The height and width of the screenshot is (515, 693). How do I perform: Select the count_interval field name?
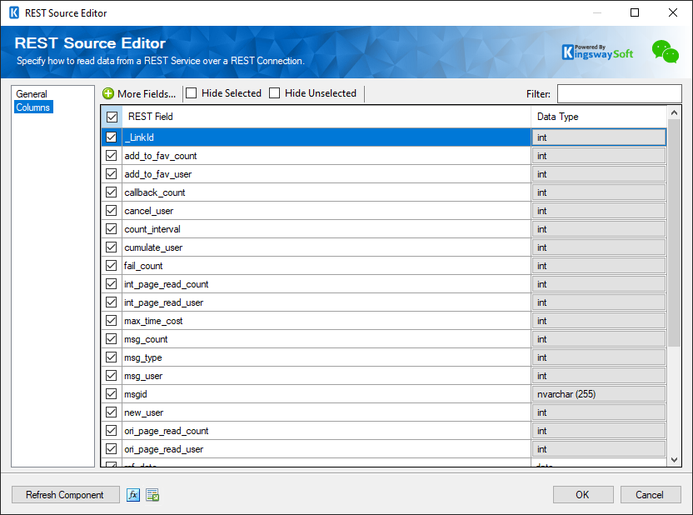[x=152, y=229]
